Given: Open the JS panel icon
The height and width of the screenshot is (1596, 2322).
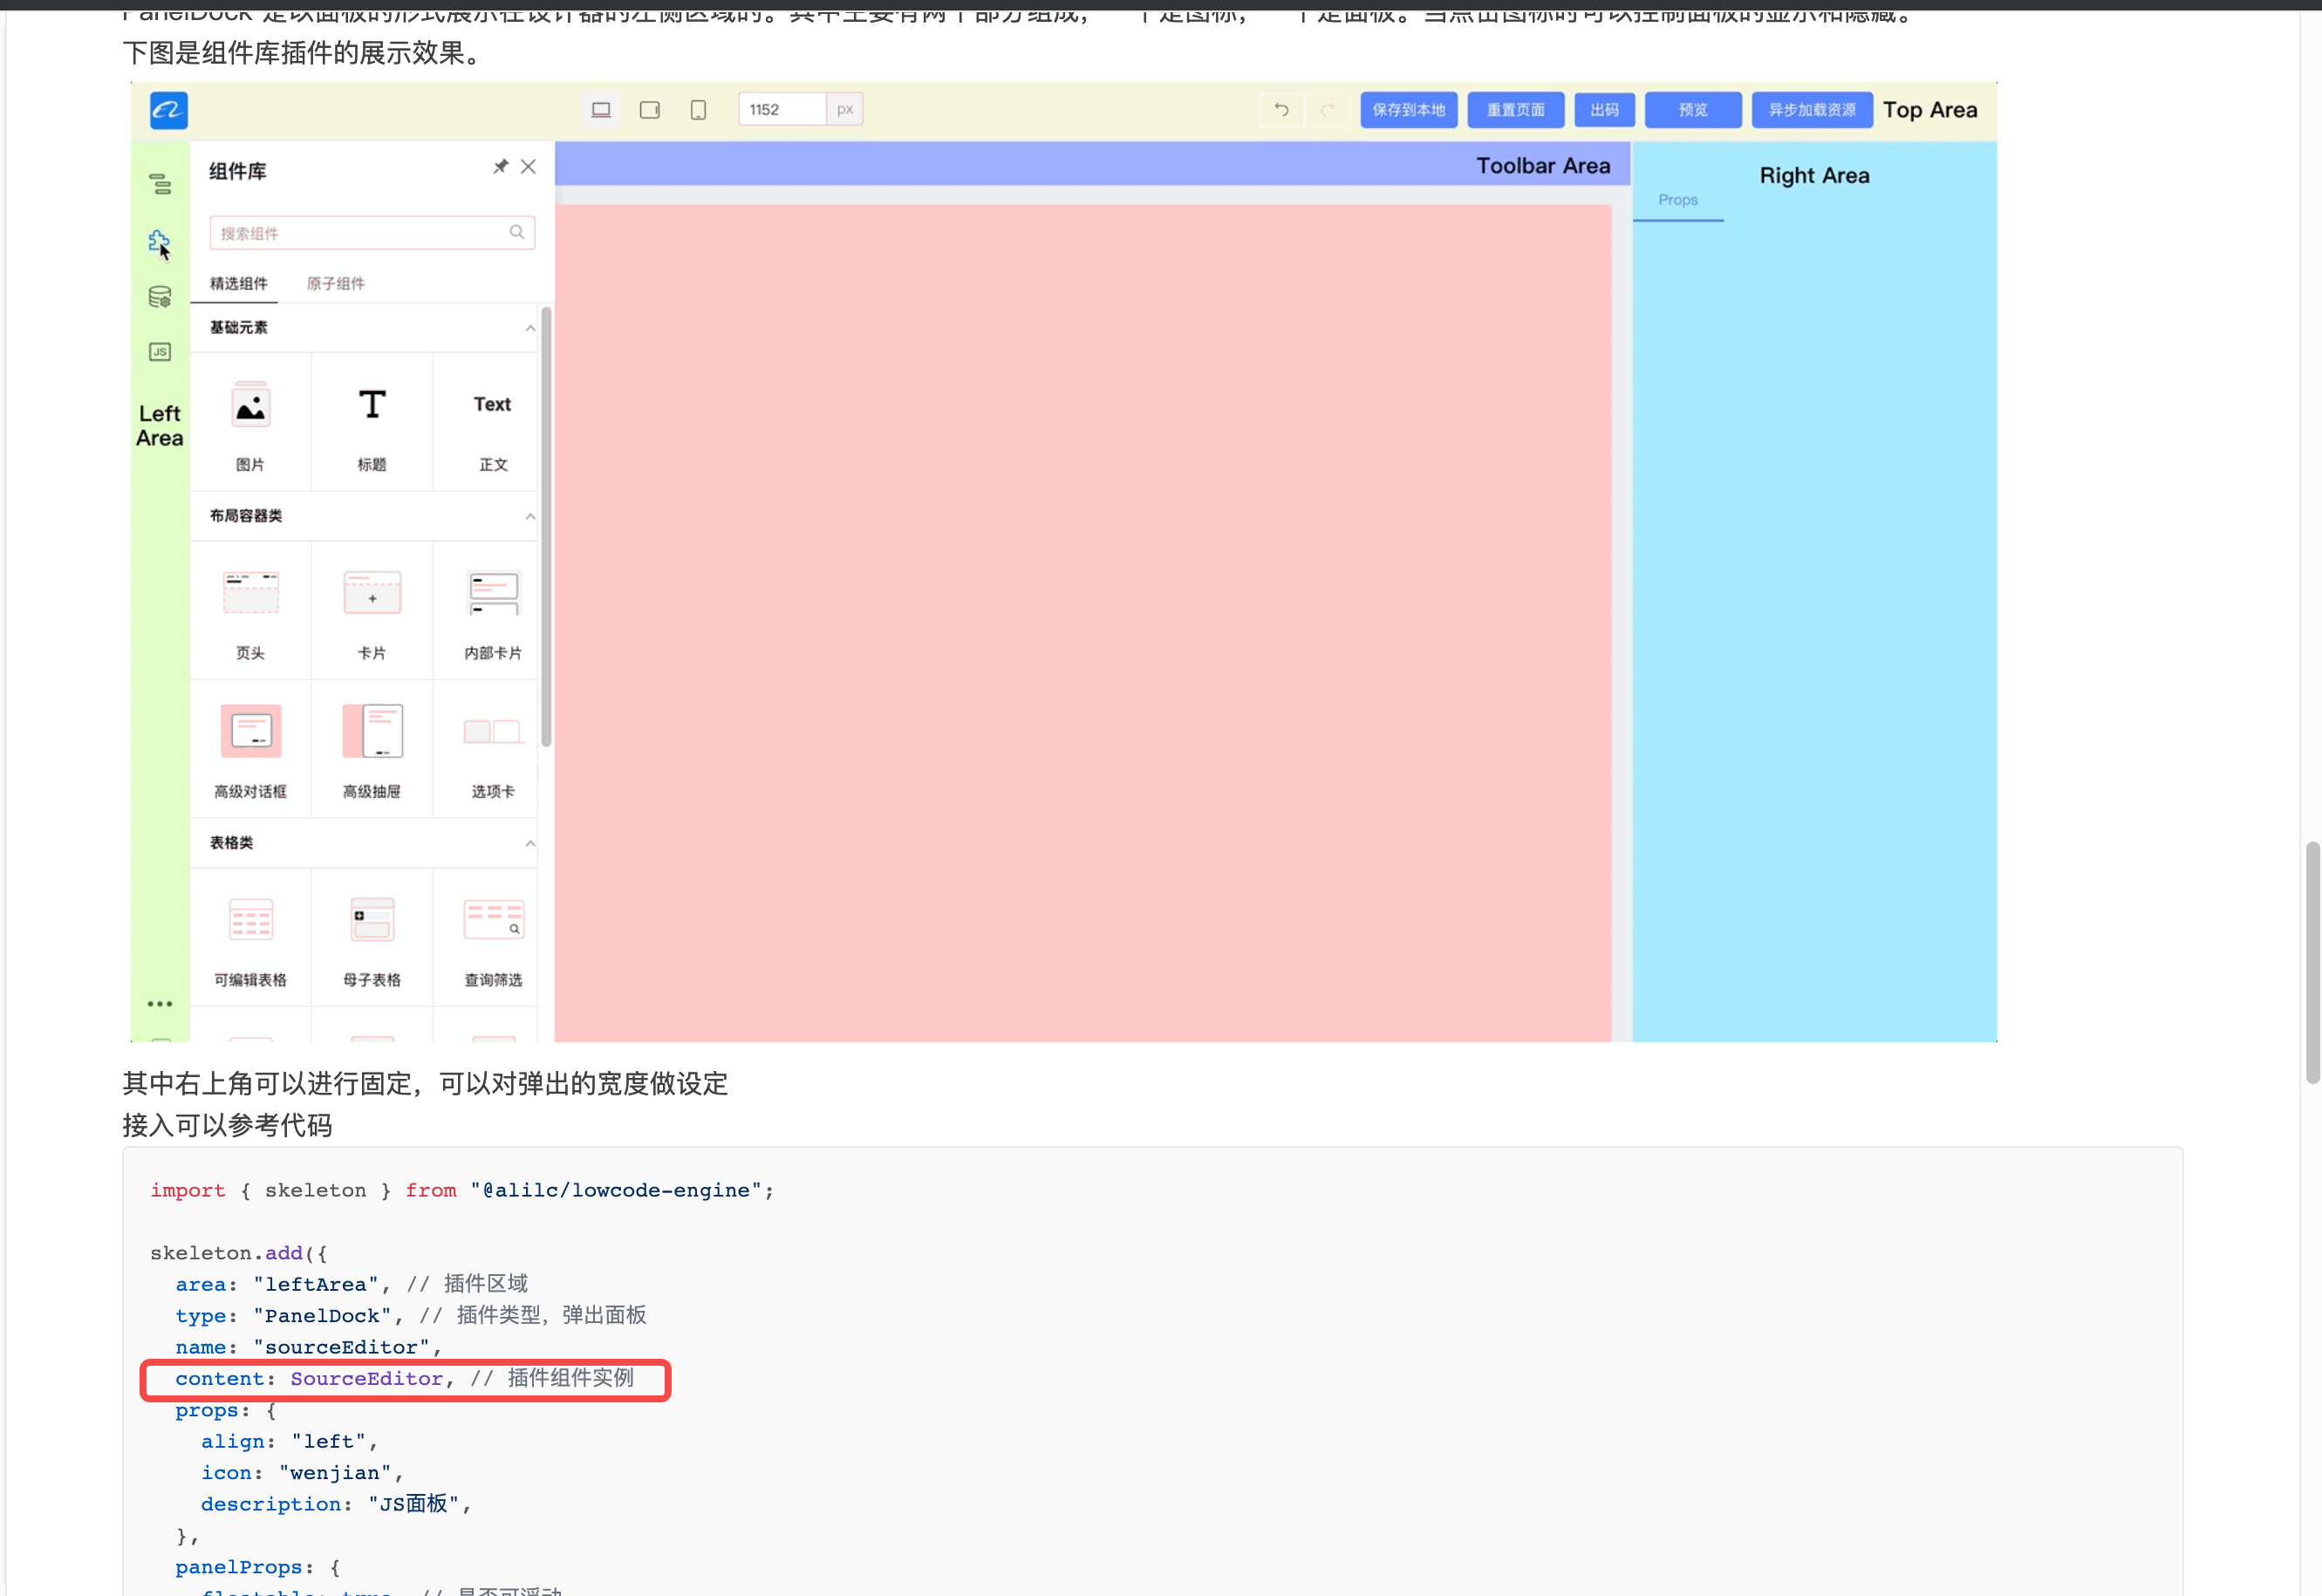Looking at the screenshot, I should [x=159, y=351].
